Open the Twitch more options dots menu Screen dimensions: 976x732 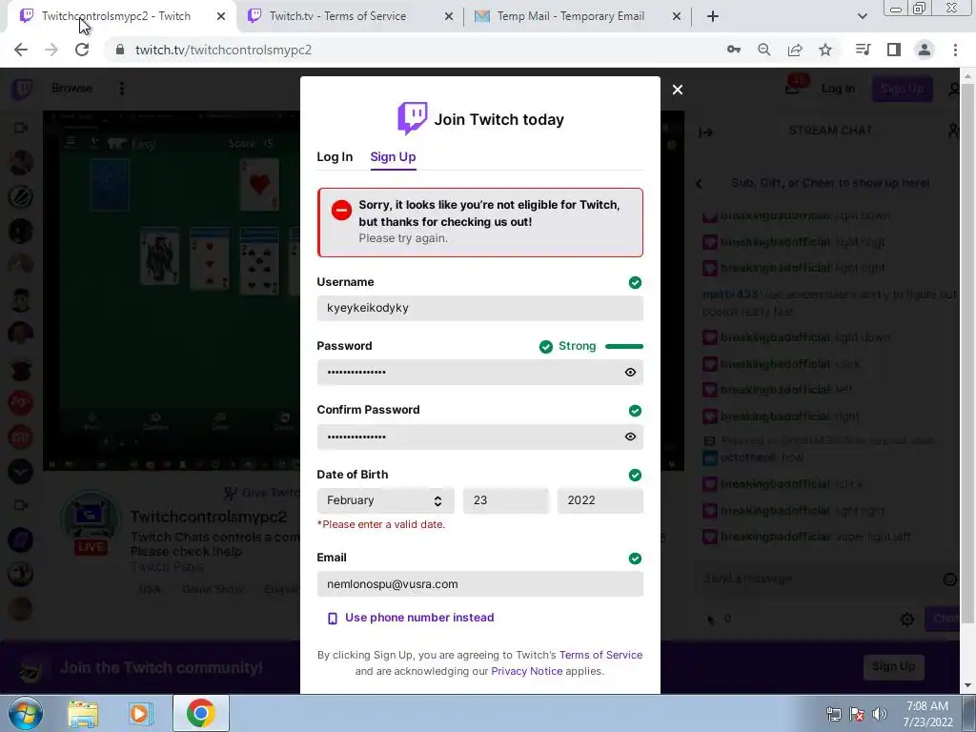(122, 89)
